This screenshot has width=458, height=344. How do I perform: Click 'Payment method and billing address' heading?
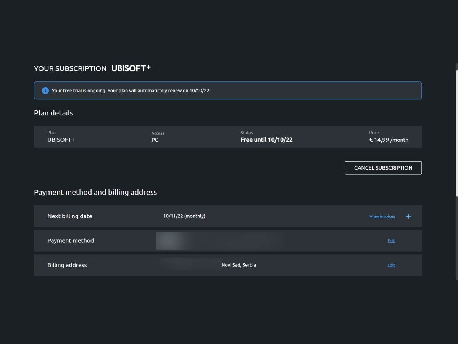pos(95,192)
